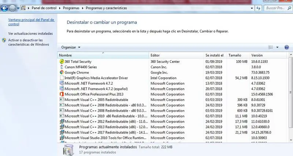Viewport: 293px width, 156px height.
Task: Expand the view options dropdown arrow
Action: pos(277,47)
